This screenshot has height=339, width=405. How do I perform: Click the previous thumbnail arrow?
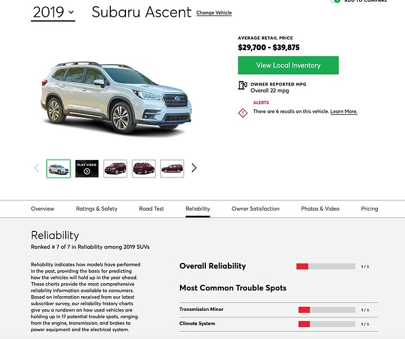(37, 168)
